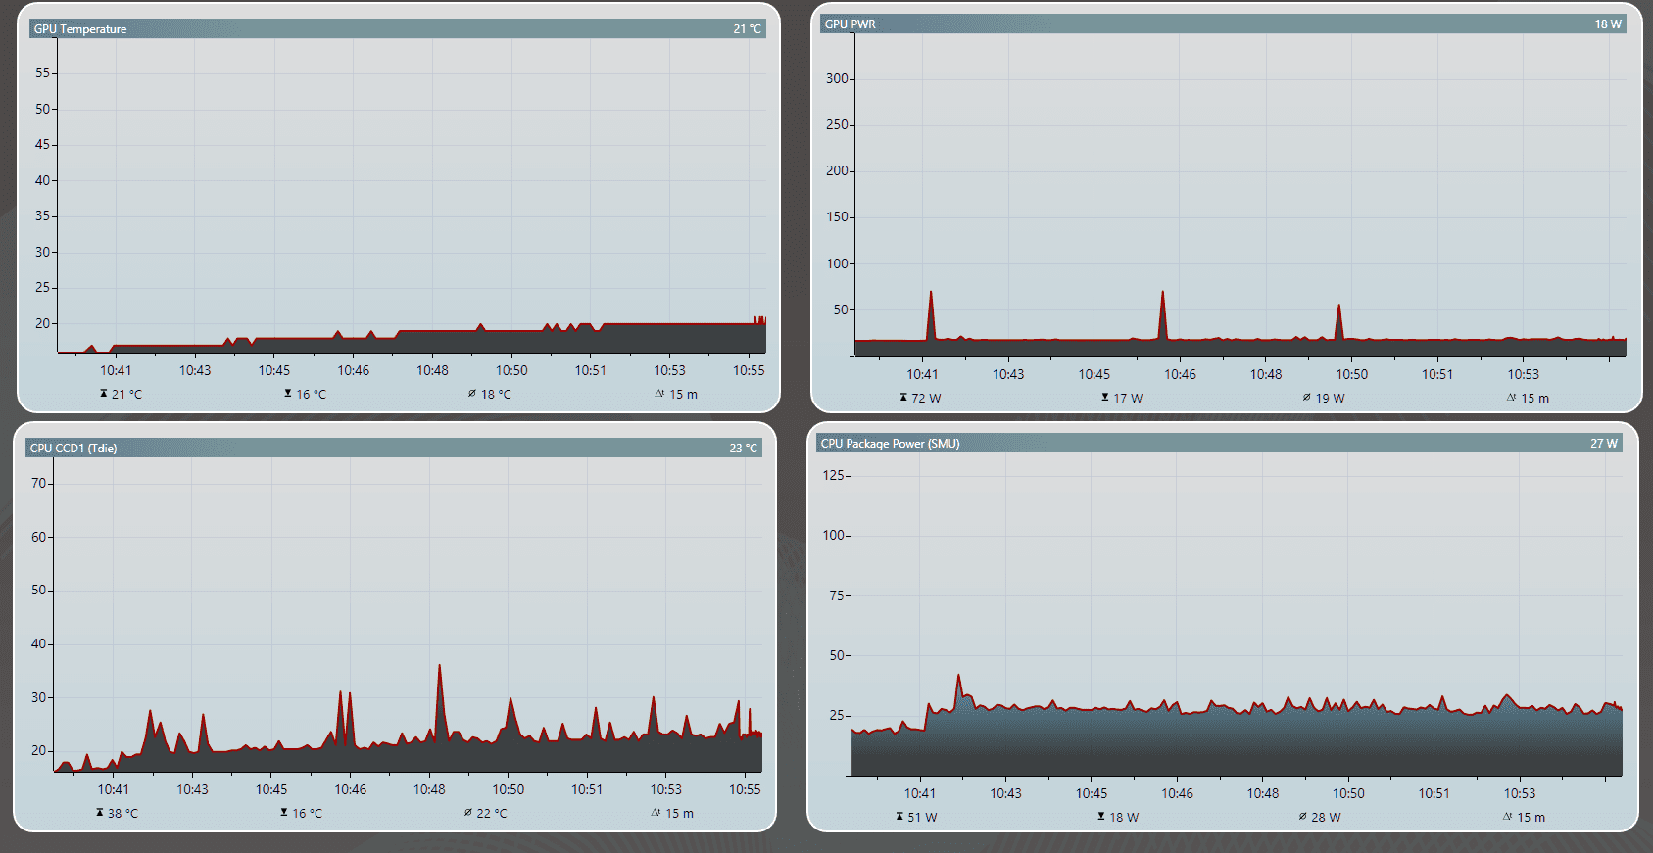Select the CPU Package Power (SMU) title label
The height and width of the screenshot is (853, 1653).
click(890, 444)
